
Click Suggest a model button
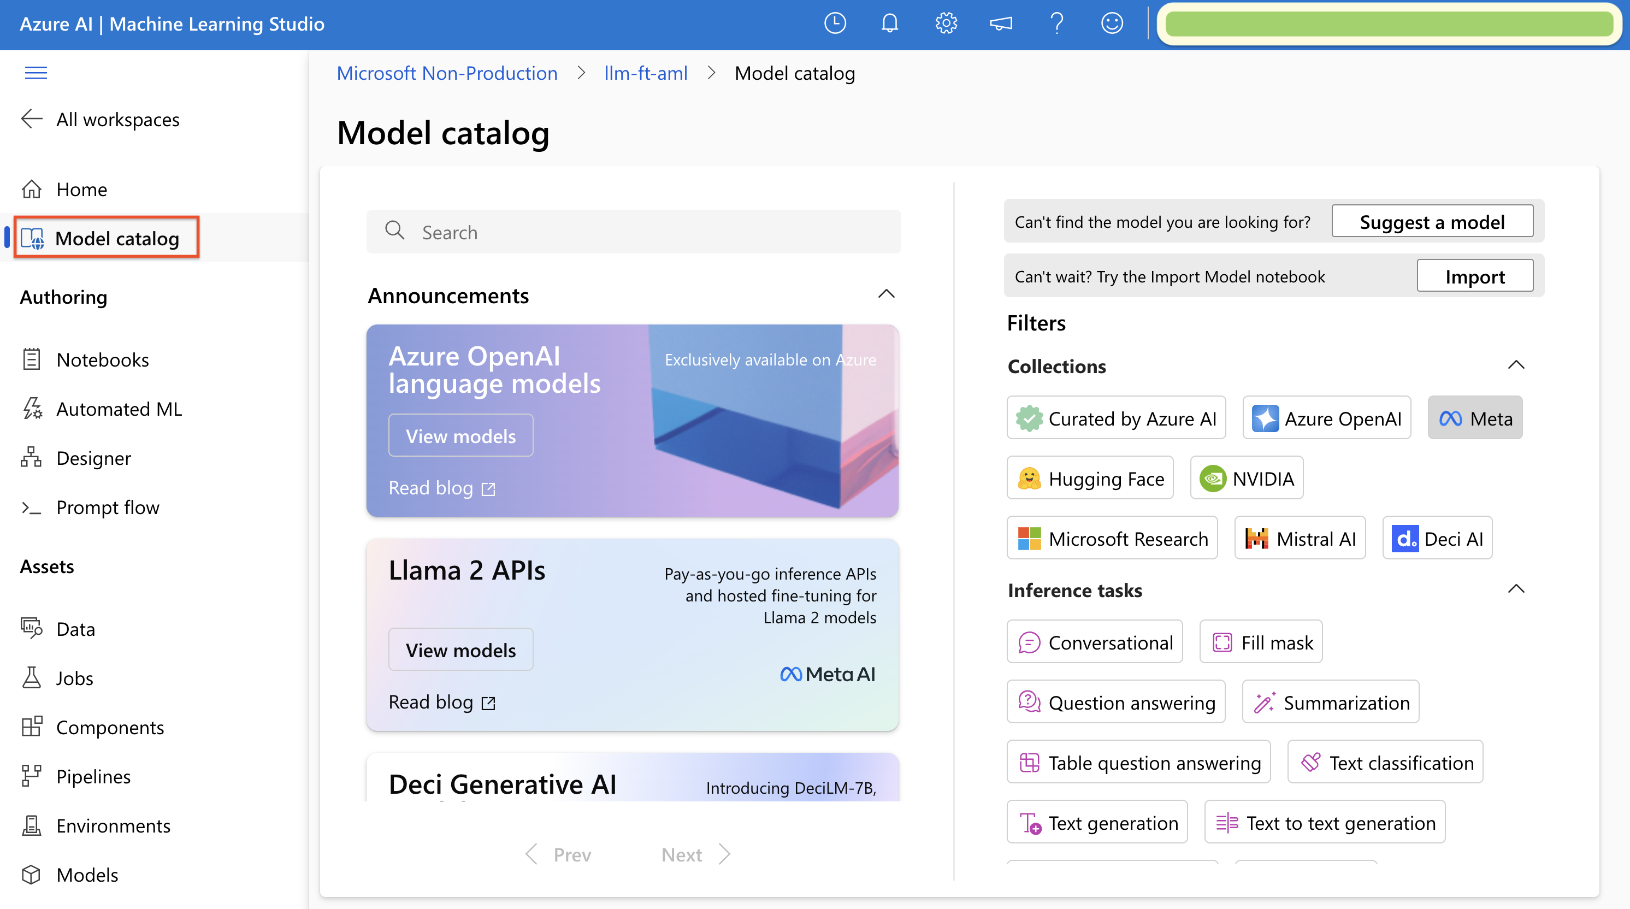point(1432,222)
